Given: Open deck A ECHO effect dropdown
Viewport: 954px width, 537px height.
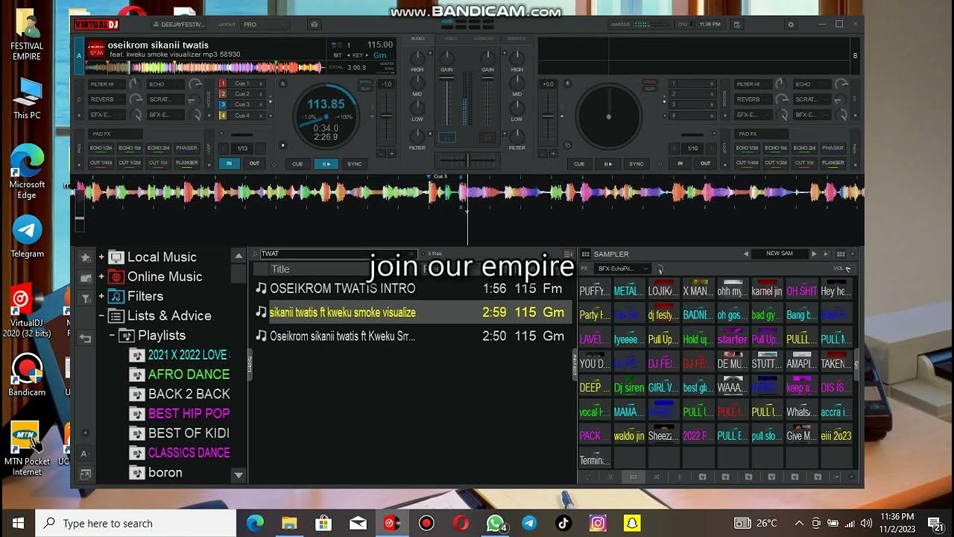Looking at the screenshot, I should 165,84.
